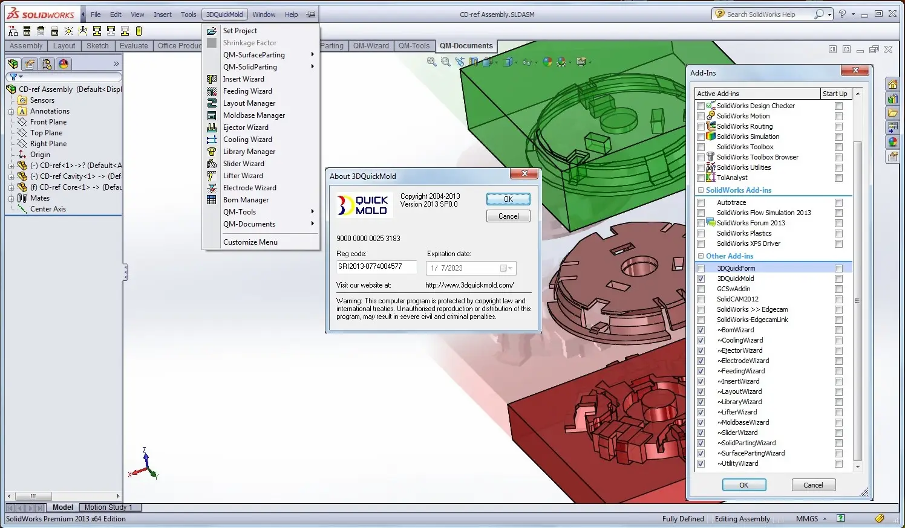Open the DisplayManager color ball tab

64,63
